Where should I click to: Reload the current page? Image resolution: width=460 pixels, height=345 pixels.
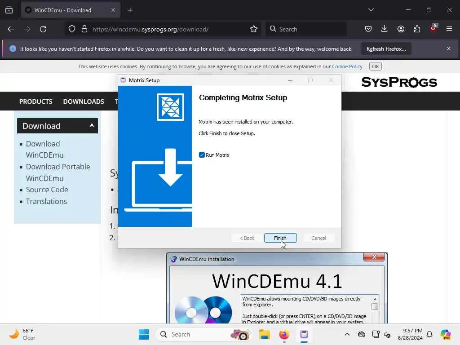click(x=43, y=29)
